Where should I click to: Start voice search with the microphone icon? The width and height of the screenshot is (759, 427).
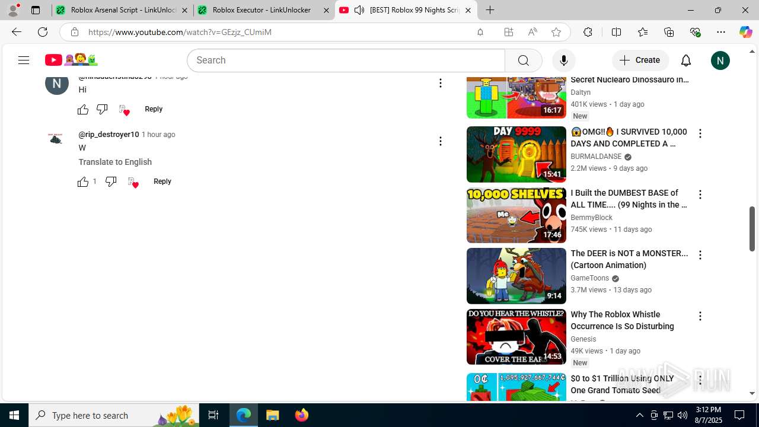tap(563, 60)
